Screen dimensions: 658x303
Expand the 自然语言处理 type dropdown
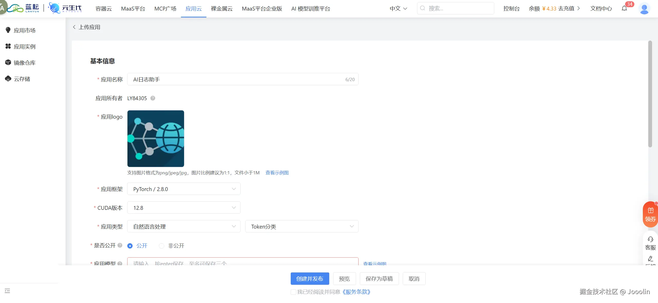(x=184, y=226)
